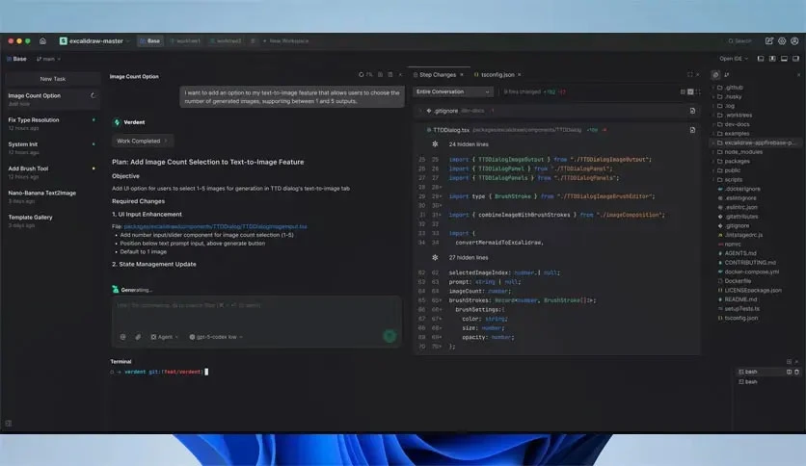This screenshot has width=806, height=466.
Task: Toggle the center panel layout icon
Action: [x=772, y=59]
